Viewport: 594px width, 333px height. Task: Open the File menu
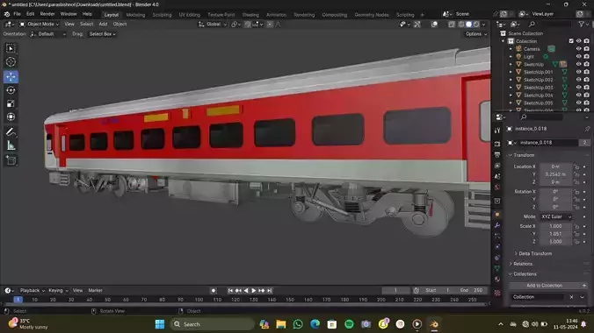pyautogui.click(x=17, y=14)
